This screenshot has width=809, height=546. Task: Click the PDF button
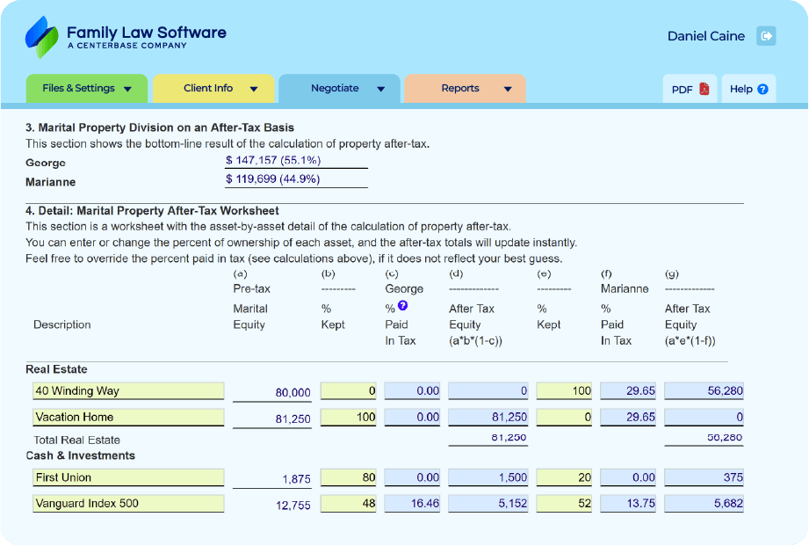point(690,89)
